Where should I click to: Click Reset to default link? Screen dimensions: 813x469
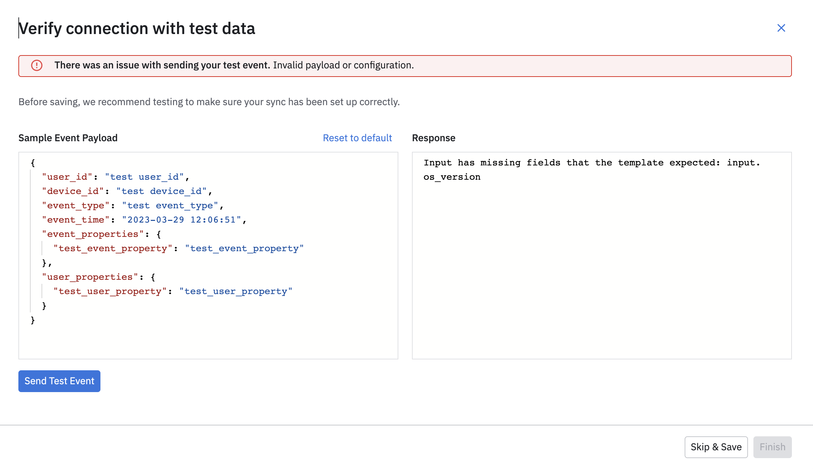pyautogui.click(x=357, y=138)
